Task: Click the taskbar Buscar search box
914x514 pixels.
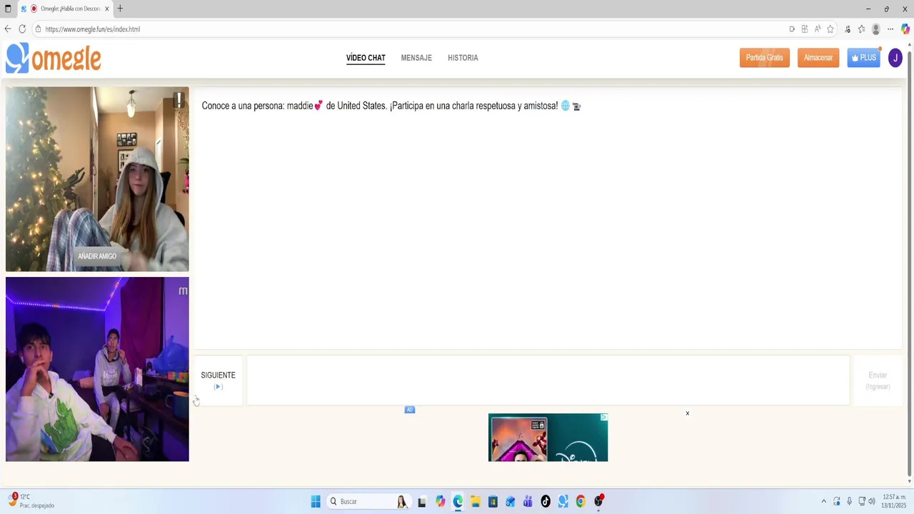Action: [x=368, y=501]
